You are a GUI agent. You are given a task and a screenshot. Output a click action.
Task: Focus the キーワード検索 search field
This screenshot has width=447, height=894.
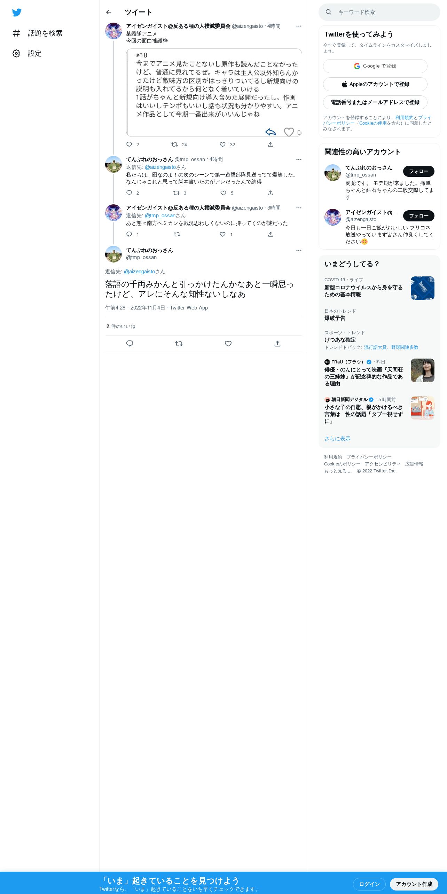(x=379, y=12)
